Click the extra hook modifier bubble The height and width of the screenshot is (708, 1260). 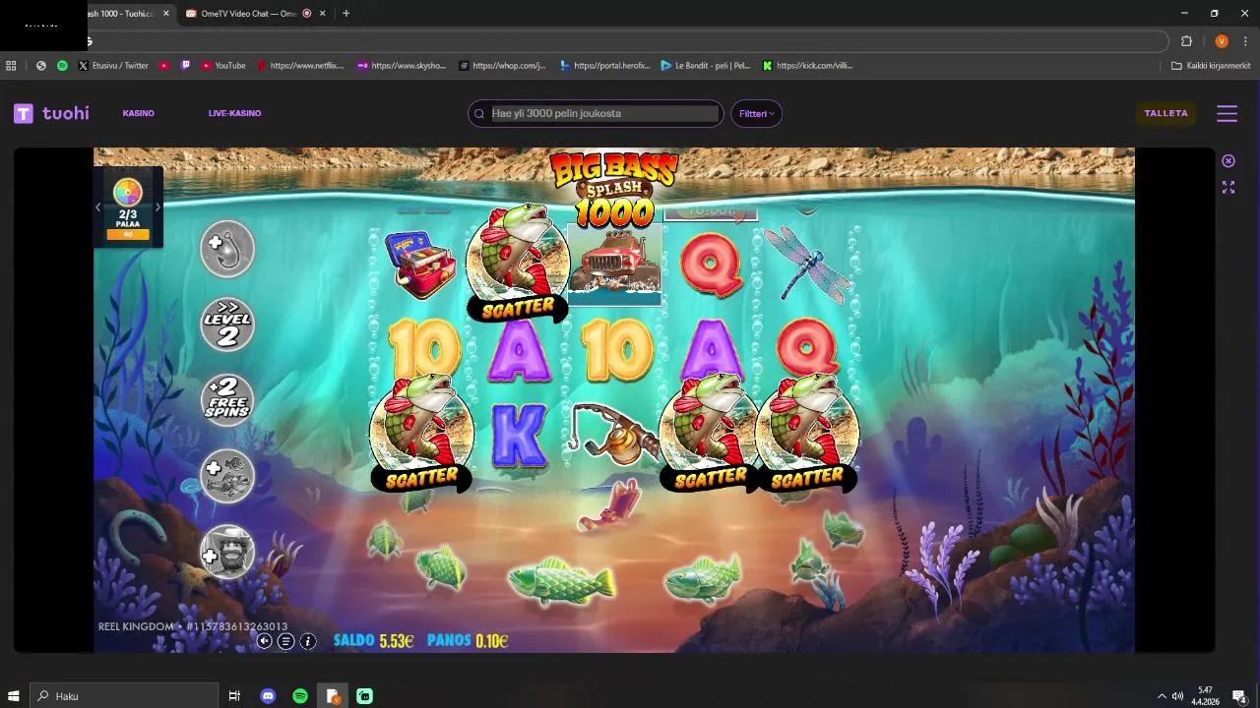pyautogui.click(x=227, y=248)
